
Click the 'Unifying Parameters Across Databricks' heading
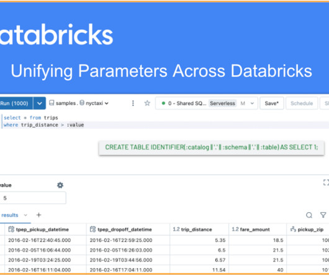161,72
